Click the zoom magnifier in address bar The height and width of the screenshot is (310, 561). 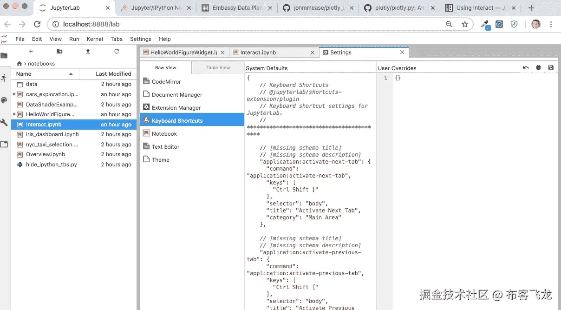(x=449, y=24)
